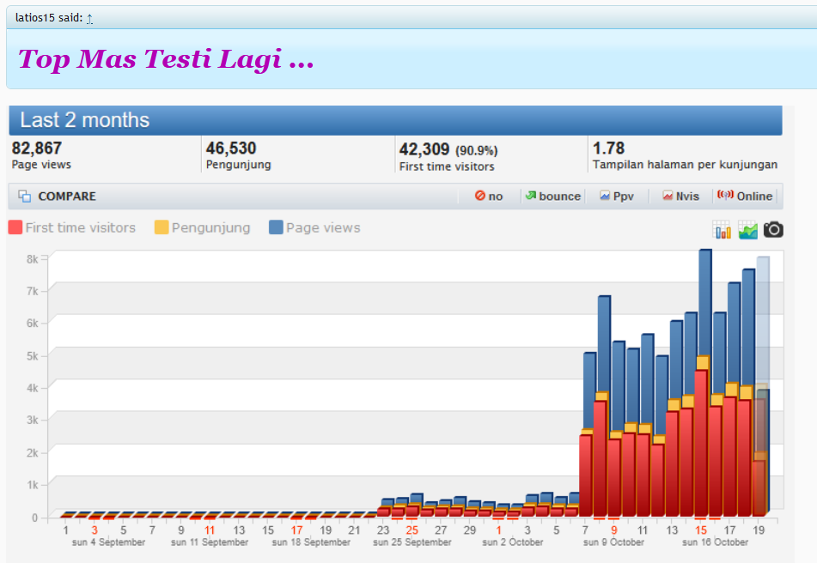
Task: Click the "42,309" first time visitors value
Action: point(424,150)
